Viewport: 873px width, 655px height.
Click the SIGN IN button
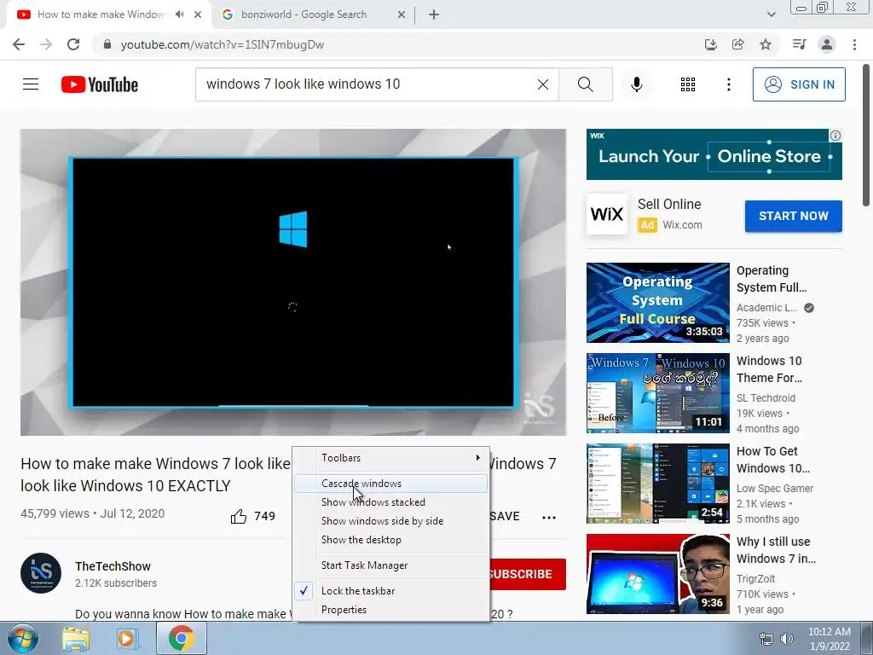[799, 84]
